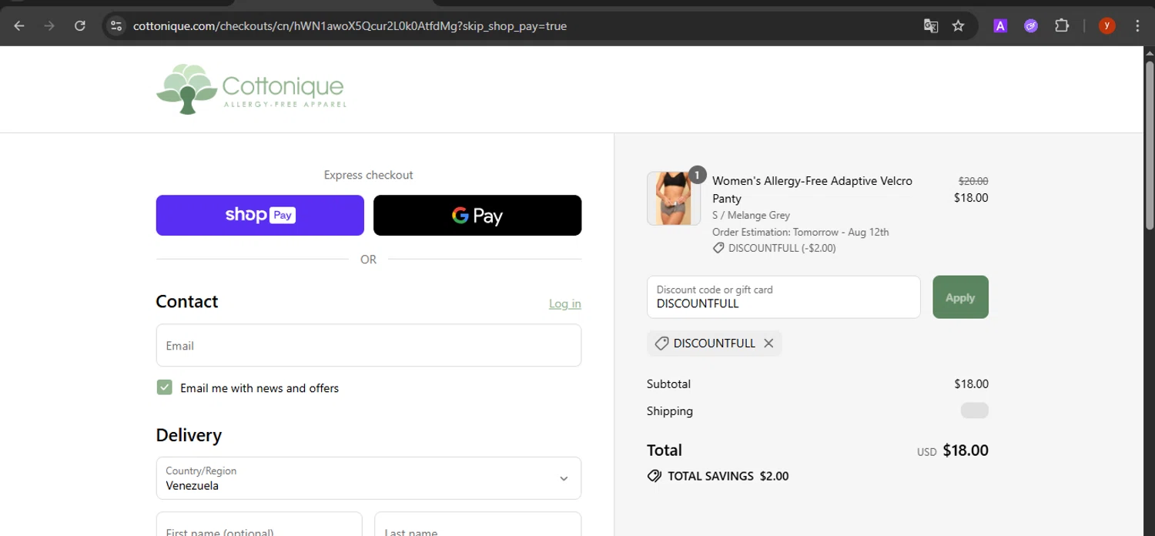Pay with Google Pay
This screenshot has height=536, width=1155.
(x=477, y=215)
